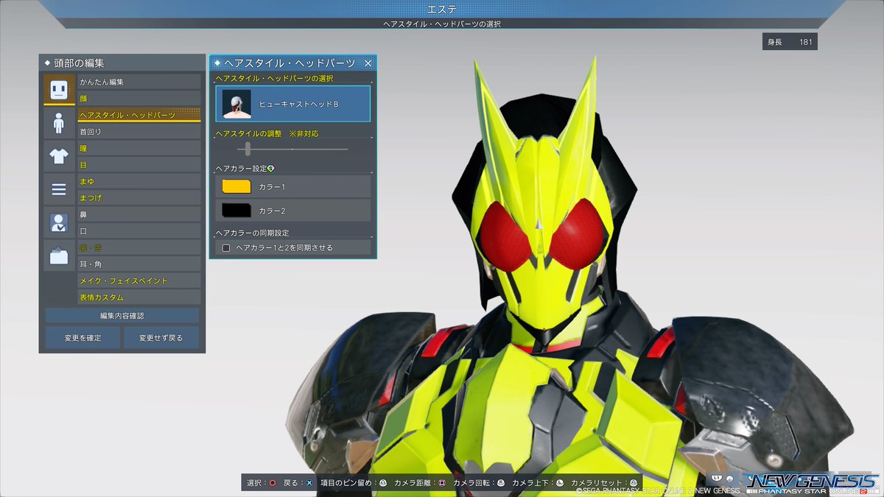Close the ヘアスタイル・ヘッドパーツ panel

coord(368,63)
